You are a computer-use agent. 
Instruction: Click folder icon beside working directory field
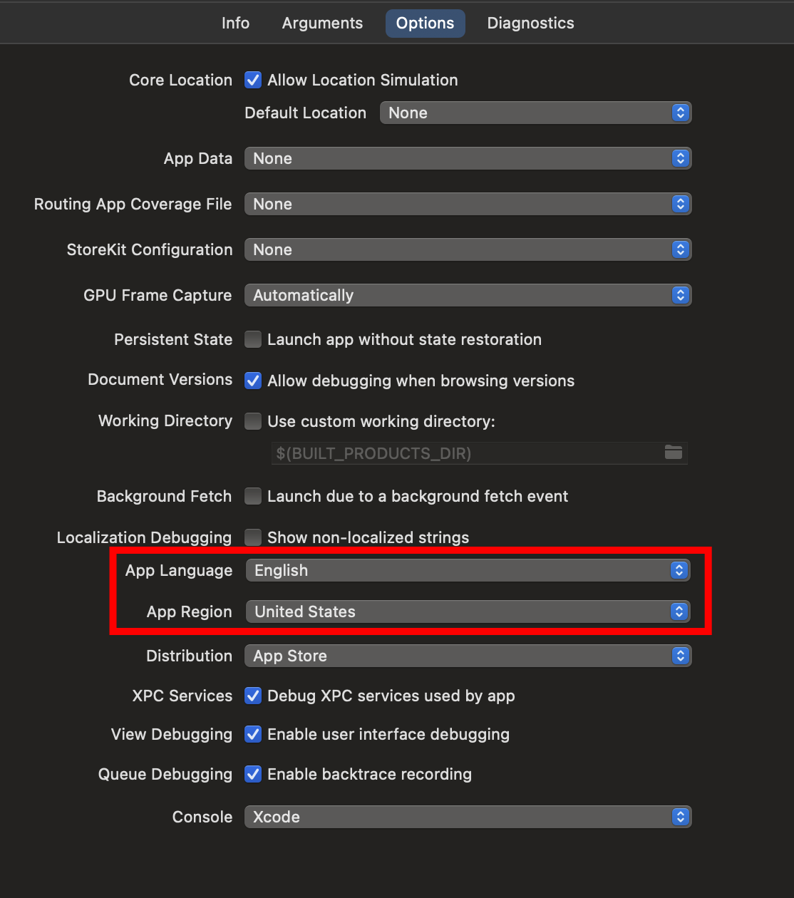(x=673, y=453)
